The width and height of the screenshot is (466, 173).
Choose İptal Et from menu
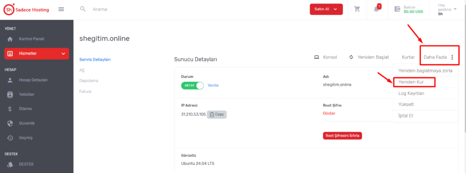click(425, 116)
